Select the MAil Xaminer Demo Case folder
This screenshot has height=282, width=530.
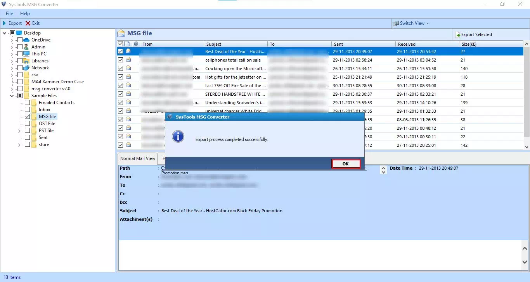[57, 82]
